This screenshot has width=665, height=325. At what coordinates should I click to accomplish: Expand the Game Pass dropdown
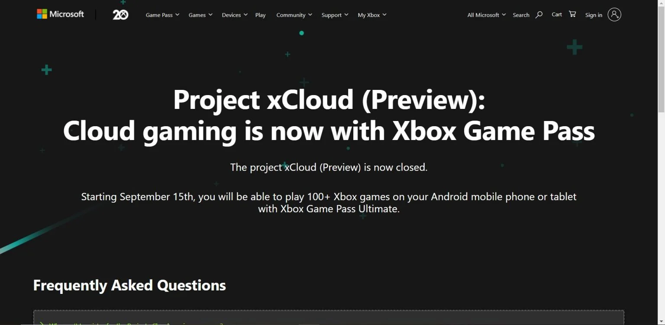tap(162, 15)
